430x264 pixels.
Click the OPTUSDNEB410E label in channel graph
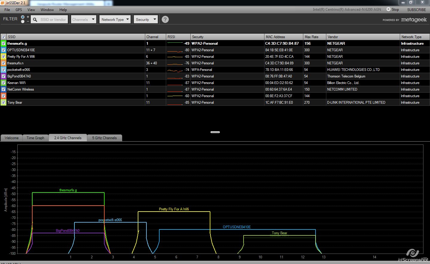[x=237, y=227]
